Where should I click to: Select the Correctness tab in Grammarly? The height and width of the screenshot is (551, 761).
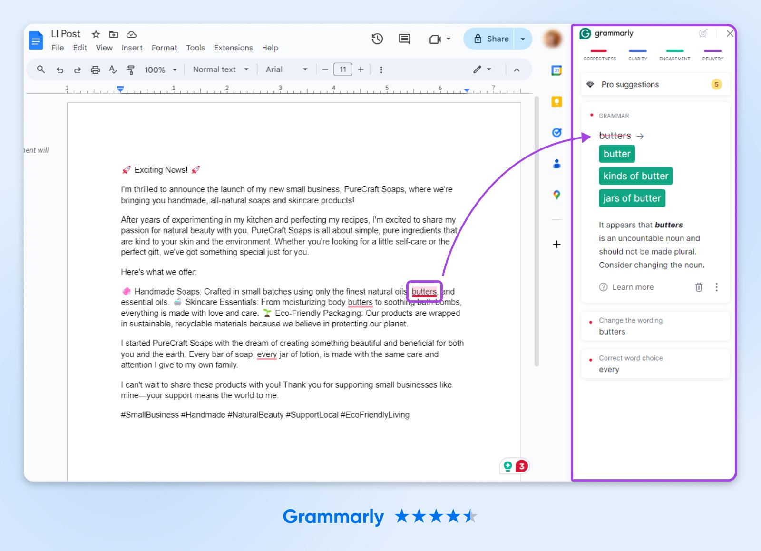(599, 55)
